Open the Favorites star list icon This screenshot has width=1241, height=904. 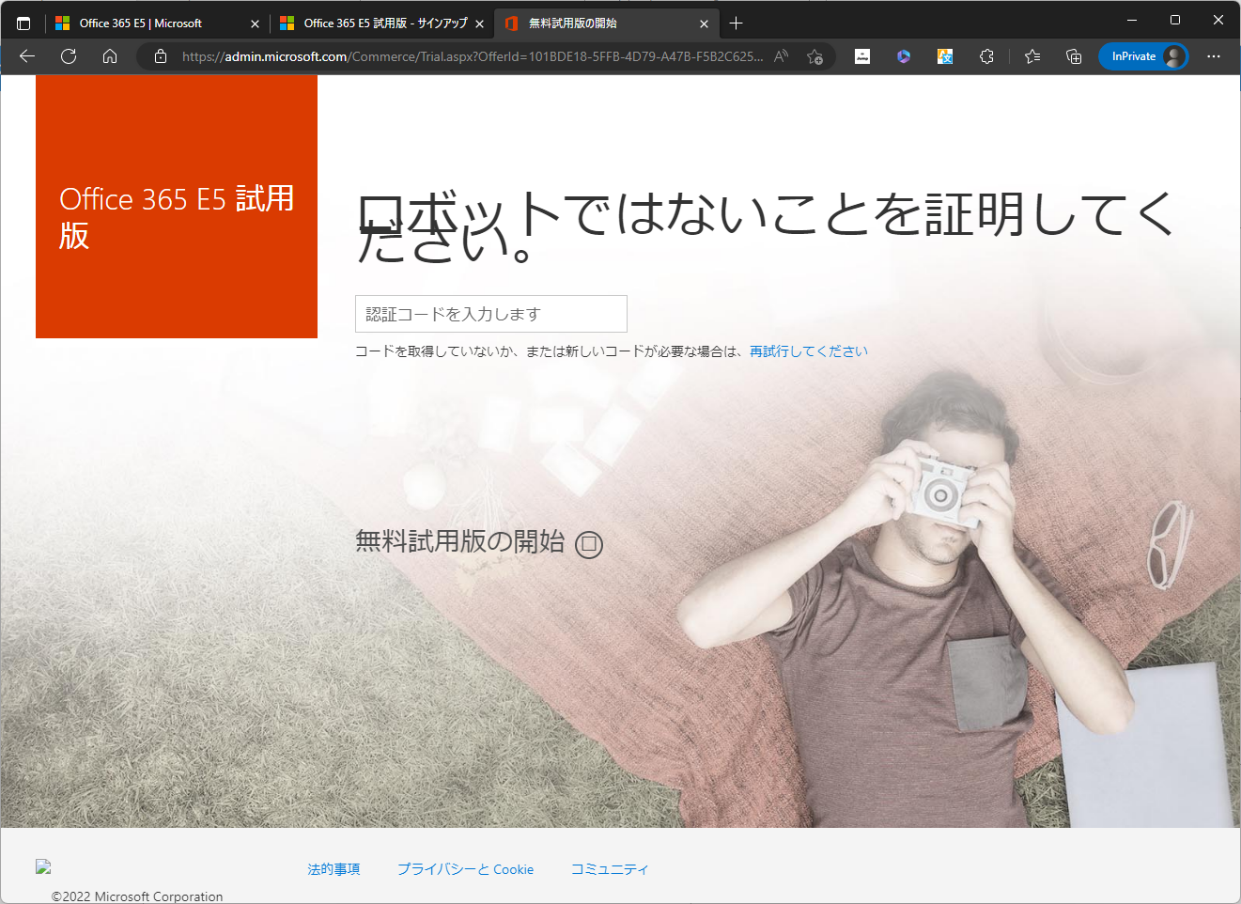pos(1032,56)
